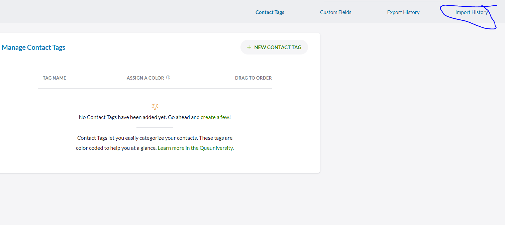Click the short divider under the empty-state message
This screenshot has width=505, height=225.
[x=155, y=127]
